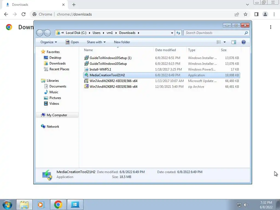This screenshot has height=210, width=280.
Task: Expand the arrow after vm1 breadcrumb
Action: pos(116,33)
